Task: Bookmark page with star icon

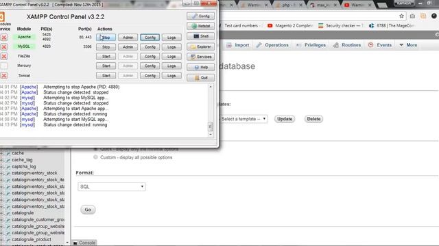Action: [x=401, y=16]
